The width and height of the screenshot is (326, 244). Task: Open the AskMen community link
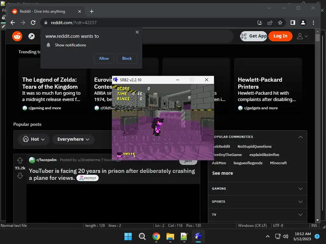click(x=219, y=163)
